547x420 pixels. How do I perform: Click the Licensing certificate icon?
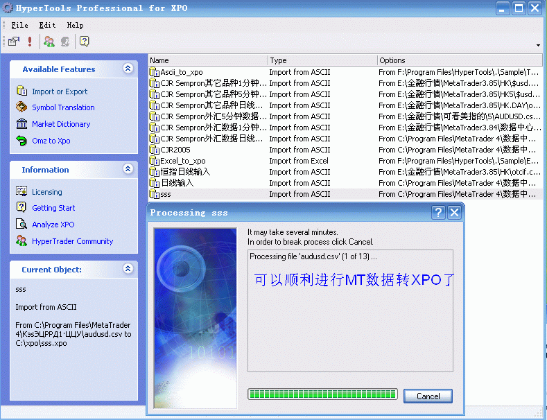(x=21, y=191)
